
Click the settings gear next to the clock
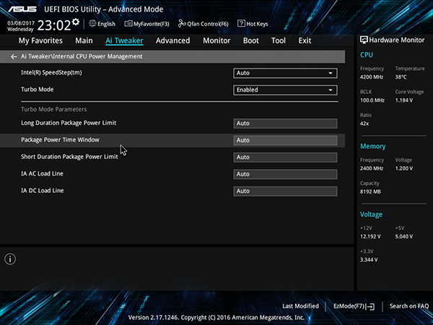pos(76,22)
